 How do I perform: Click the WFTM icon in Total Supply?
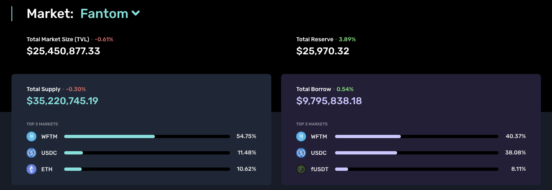[31, 136]
